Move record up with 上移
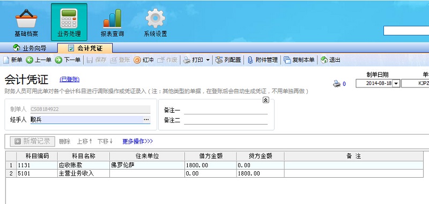 point(85,141)
